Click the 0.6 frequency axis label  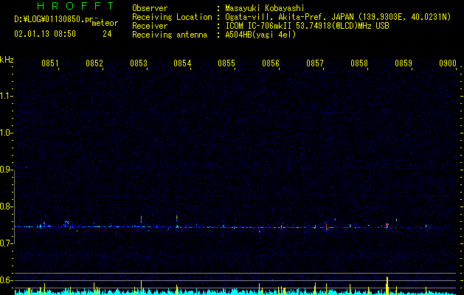(6, 280)
